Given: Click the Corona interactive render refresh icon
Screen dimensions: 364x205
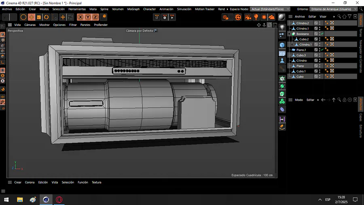Looking at the screenshot, I should (238, 17).
